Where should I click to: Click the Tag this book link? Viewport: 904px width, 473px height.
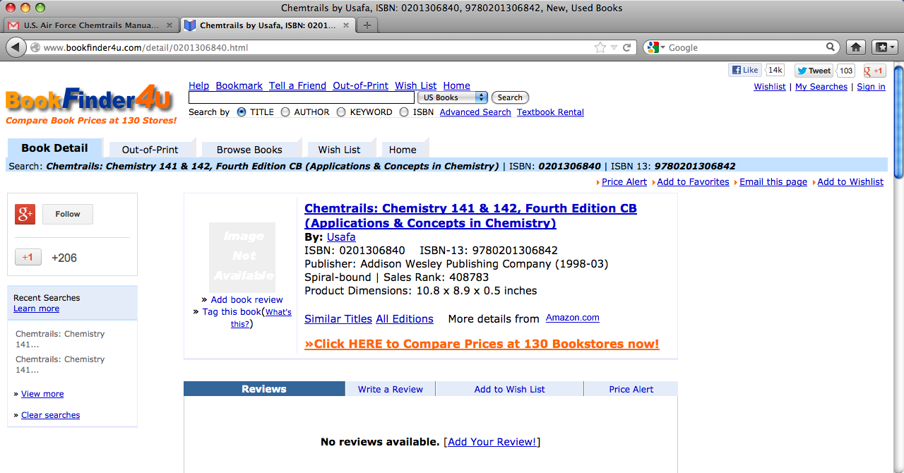232,311
